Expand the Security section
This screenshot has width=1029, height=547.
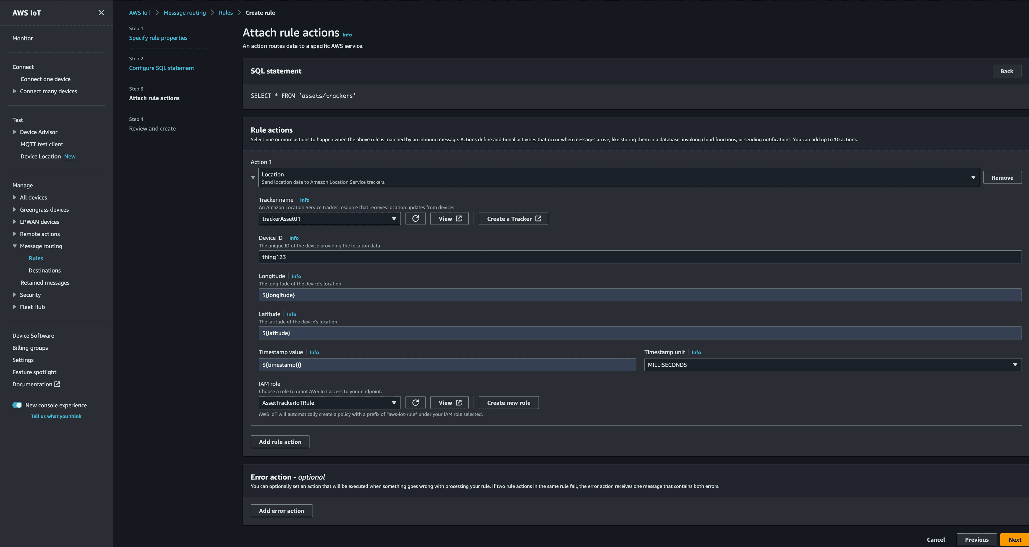coord(15,295)
